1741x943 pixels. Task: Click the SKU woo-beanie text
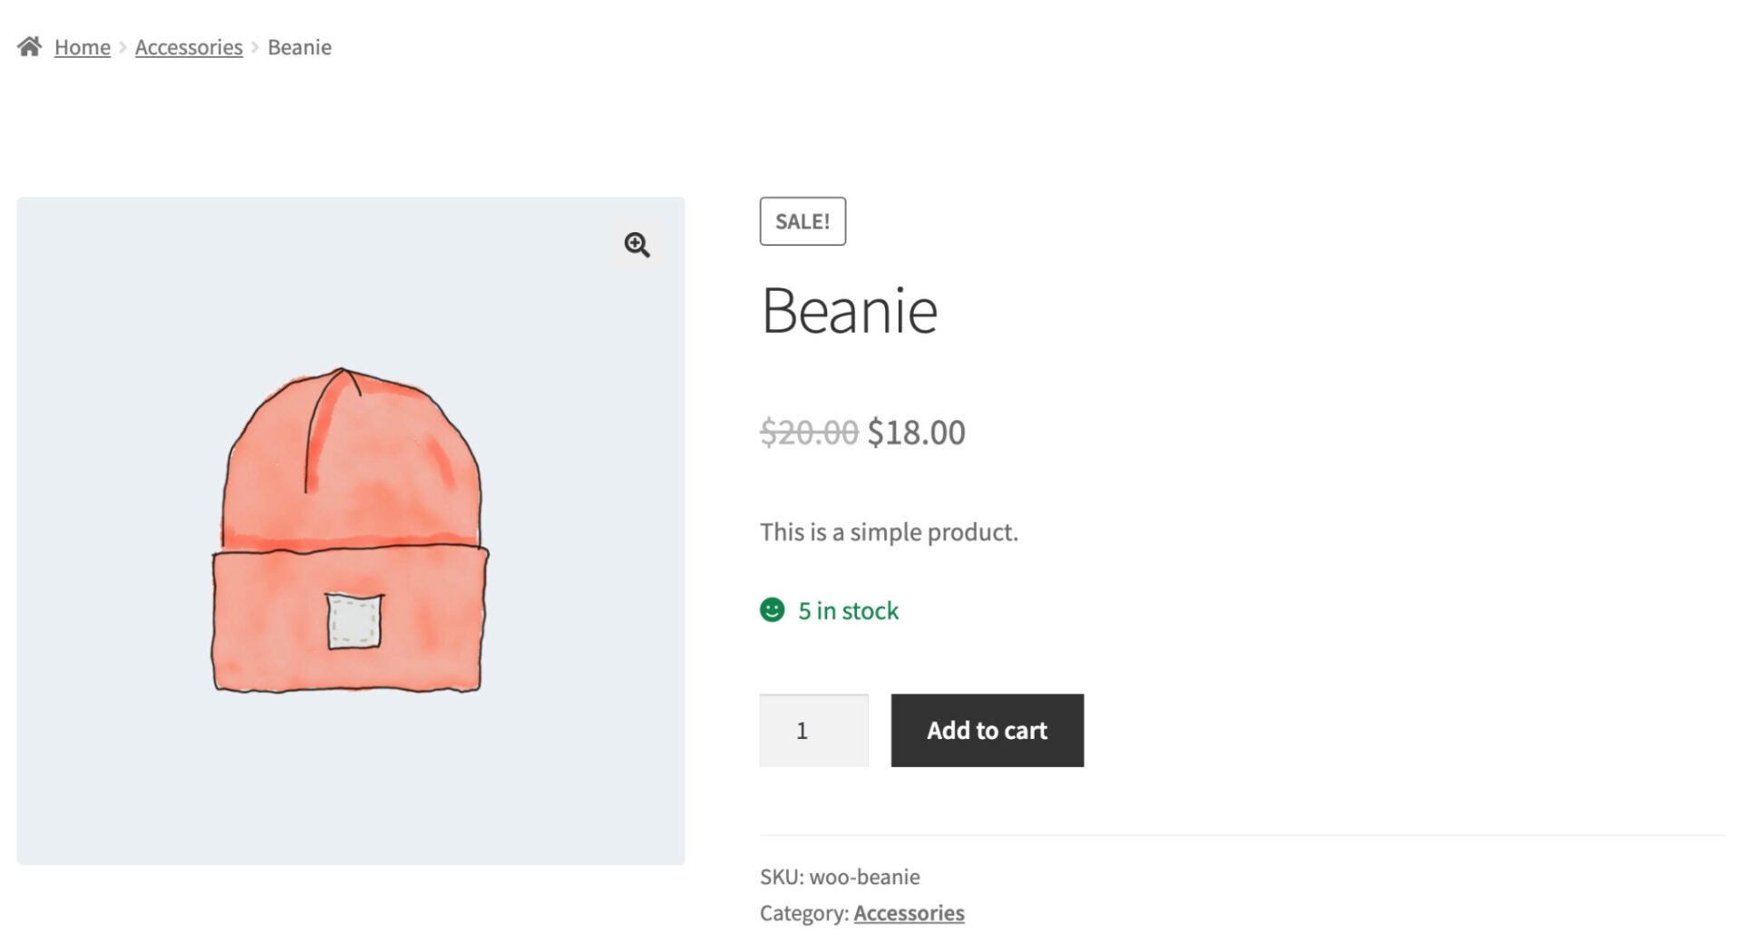click(839, 876)
